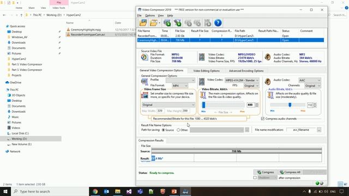Open help with the blue question mark icon
Screen dimensions: 349x196
coord(218,23)
